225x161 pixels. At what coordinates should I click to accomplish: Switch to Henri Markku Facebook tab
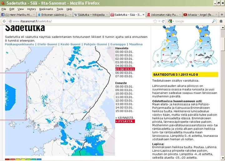(18, 15)
